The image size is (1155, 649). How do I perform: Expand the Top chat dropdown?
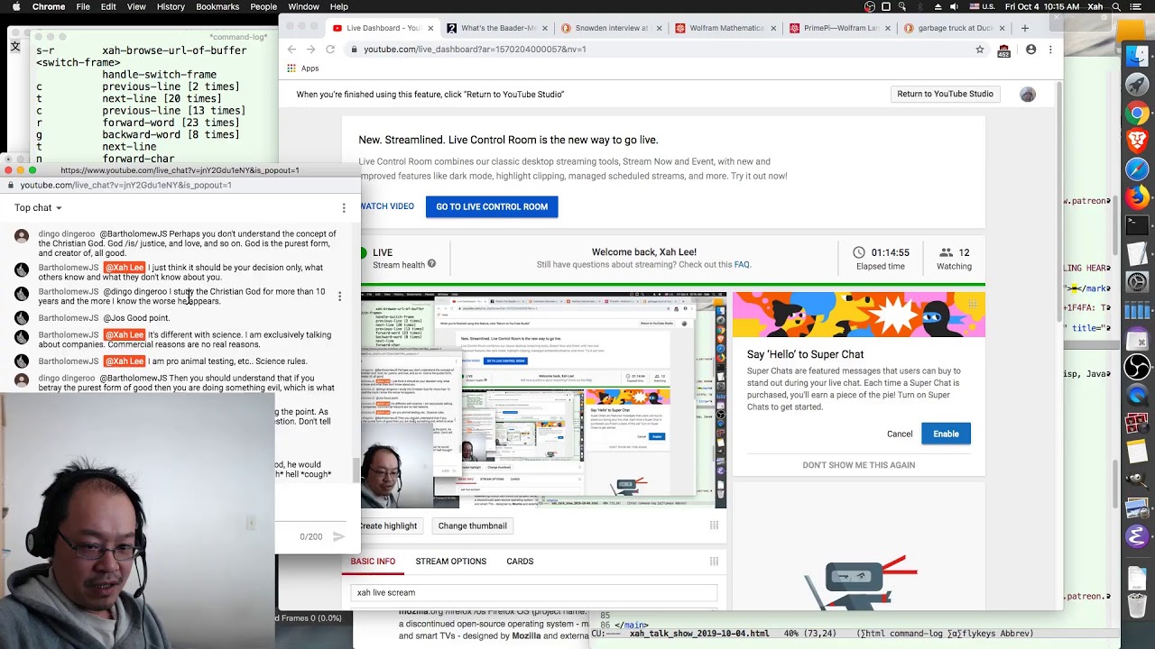38,208
